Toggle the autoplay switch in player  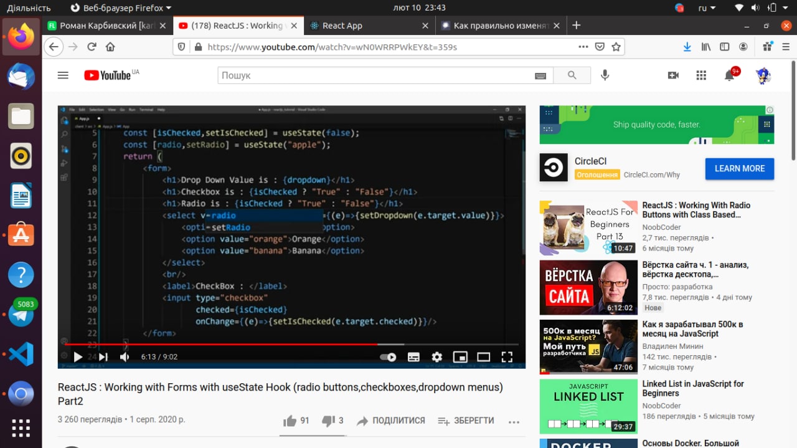pyautogui.click(x=388, y=357)
